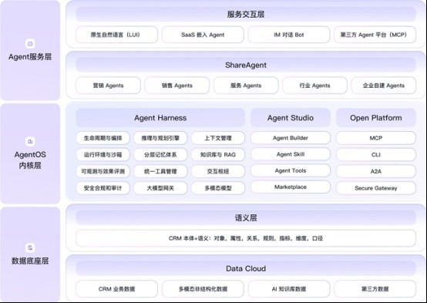427x303 pixels.
Task: Select the 交互枢纽 item
Action: [218, 171]
